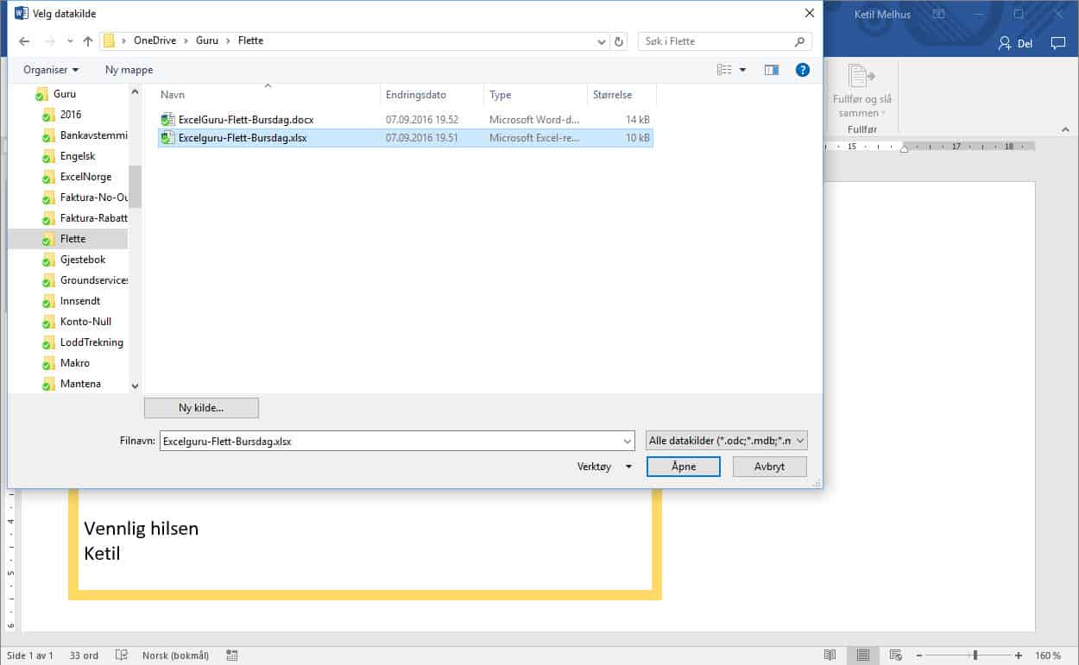Screen dimensions: 1079x665
Task: Select Makro folder in tree
Action: click(75, 363)
